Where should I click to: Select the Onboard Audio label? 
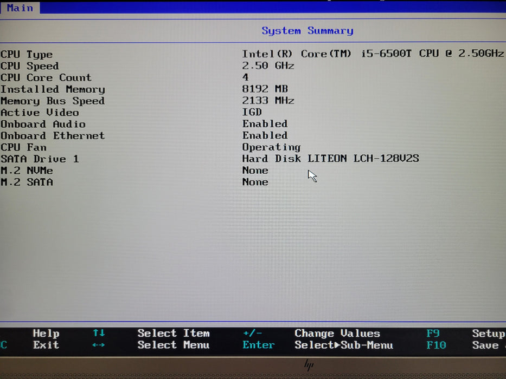point(43,124)
